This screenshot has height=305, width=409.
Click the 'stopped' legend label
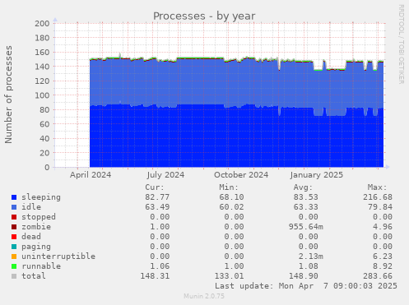pos(39,217)
